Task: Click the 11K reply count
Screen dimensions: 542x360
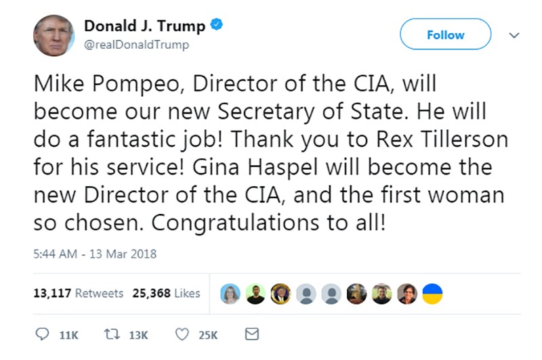Action: coord(69,335)
